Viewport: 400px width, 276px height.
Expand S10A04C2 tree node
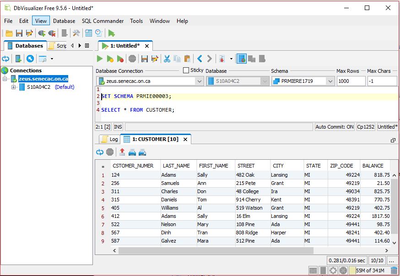tap(14, 87)
